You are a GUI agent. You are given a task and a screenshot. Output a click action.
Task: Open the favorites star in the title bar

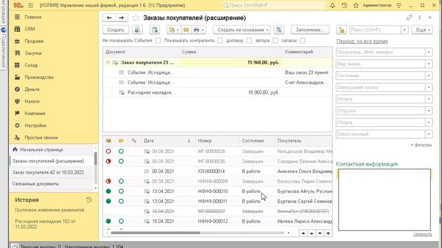point(356,6)
